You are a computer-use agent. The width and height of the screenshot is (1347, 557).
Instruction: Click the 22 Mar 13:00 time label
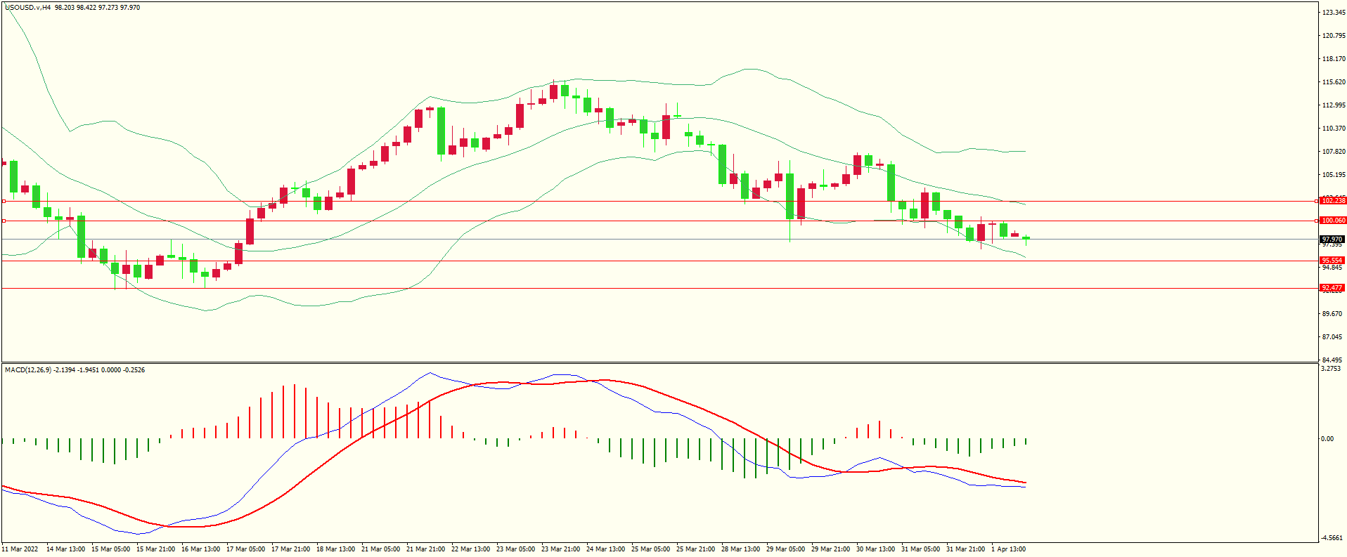click(x=471, y=549)
